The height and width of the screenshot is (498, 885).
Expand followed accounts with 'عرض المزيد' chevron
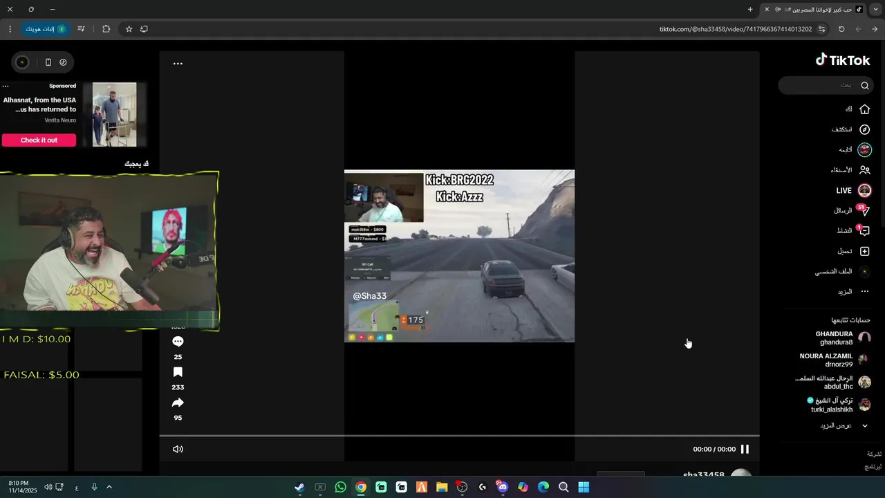(x=864, y=425)
